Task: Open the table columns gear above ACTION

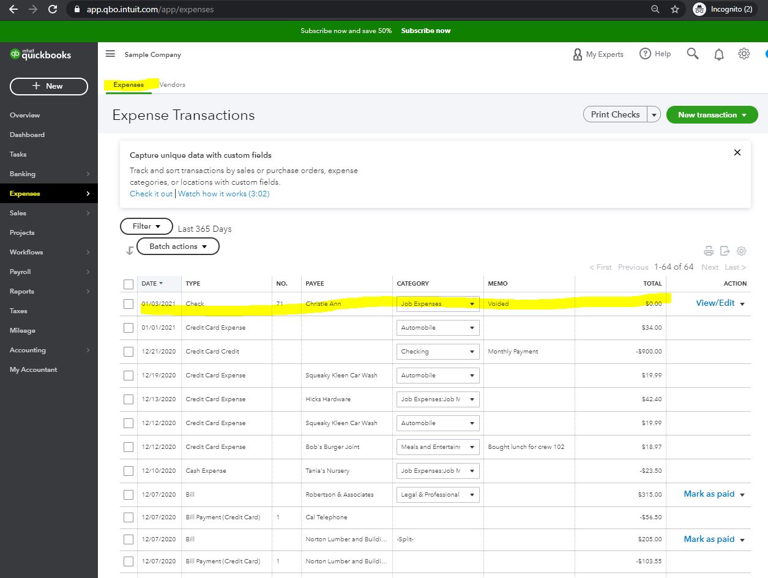Action: click(742, 251)
